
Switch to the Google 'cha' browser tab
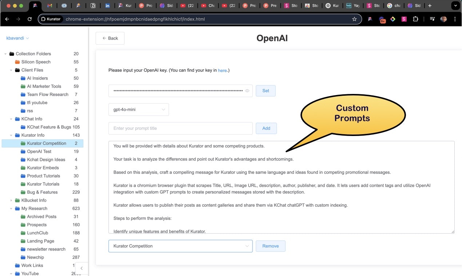click(x=394, y=6)
